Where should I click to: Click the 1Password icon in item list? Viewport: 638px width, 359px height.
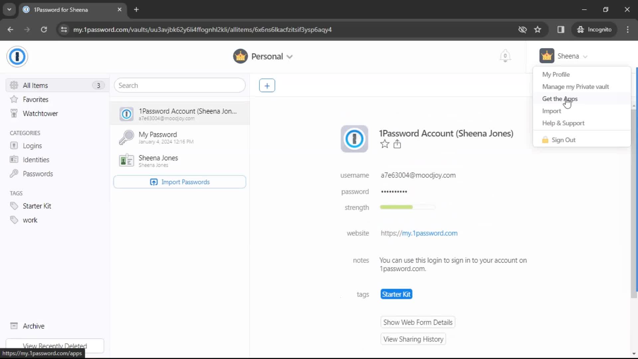point(126,114)
